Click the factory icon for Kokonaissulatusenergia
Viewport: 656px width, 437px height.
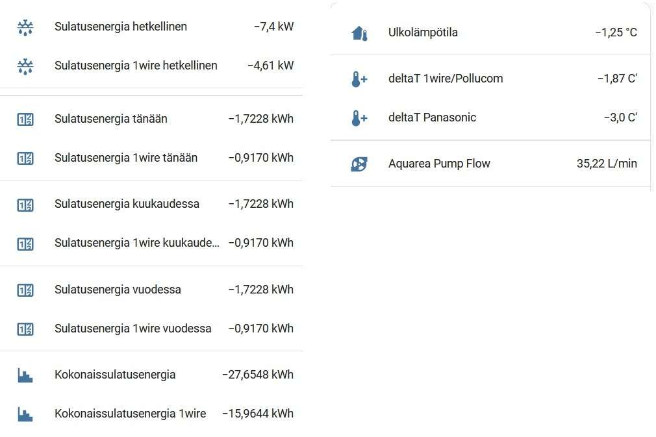(25, 375)
